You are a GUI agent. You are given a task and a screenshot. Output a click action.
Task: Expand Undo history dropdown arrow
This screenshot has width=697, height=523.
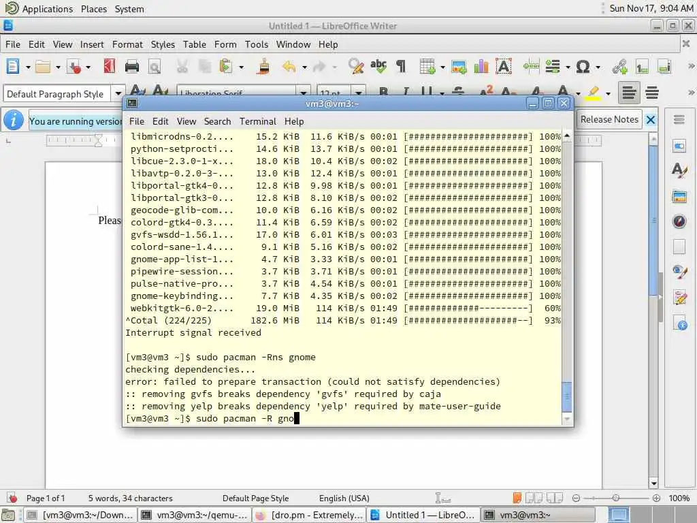(304, 67)
